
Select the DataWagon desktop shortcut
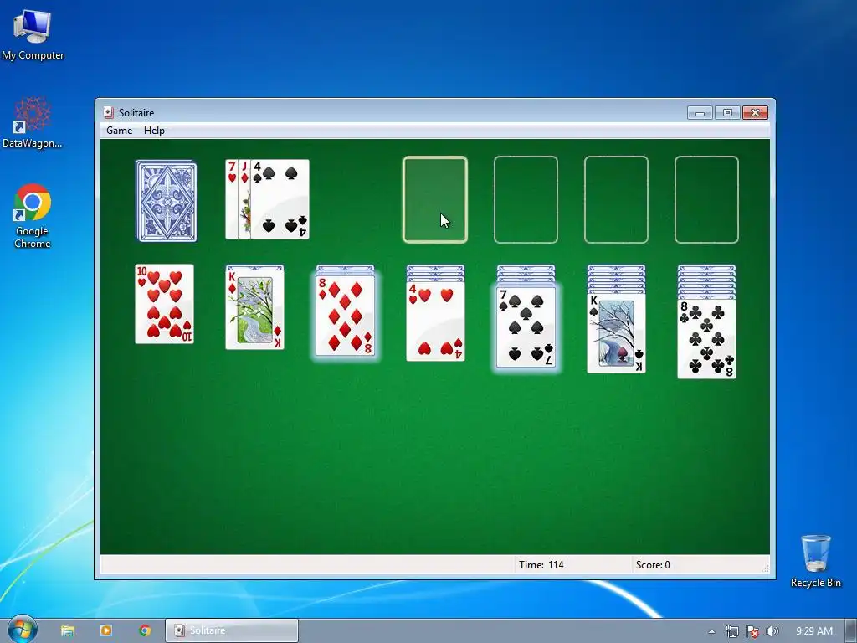point(33,122)
